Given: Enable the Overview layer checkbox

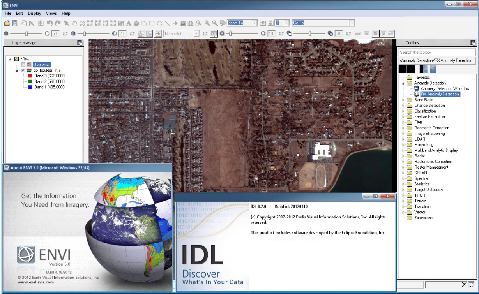Looking at the screenshot, I should click(x=23, y=65).
